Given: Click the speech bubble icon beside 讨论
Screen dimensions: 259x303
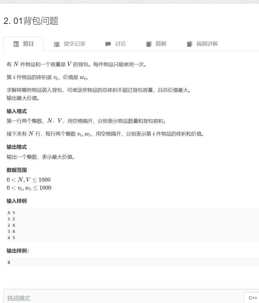Looking at the screenshot, I should [108, 44].
